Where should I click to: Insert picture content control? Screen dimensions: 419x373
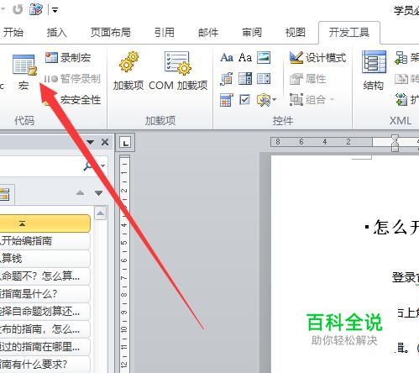(264, 58)
